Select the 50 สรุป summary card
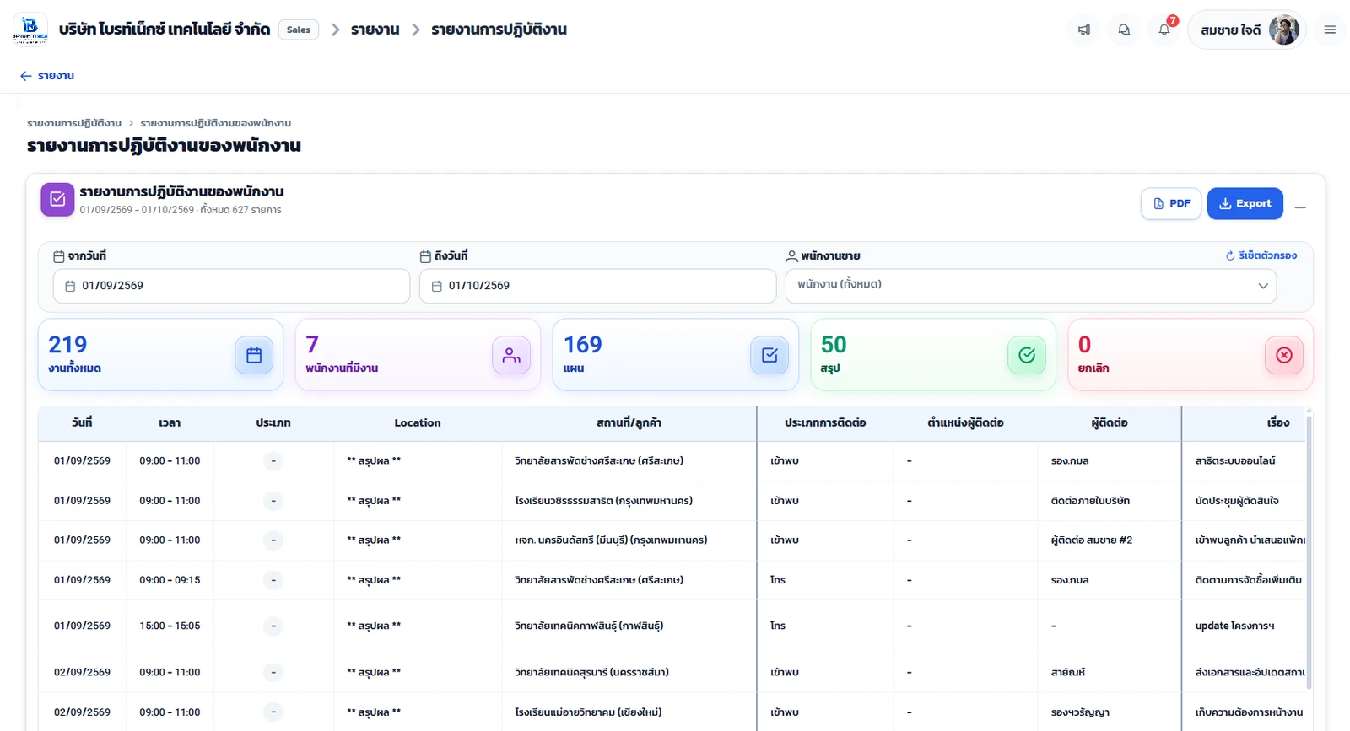1350x731 pixels. pos(933,355)
